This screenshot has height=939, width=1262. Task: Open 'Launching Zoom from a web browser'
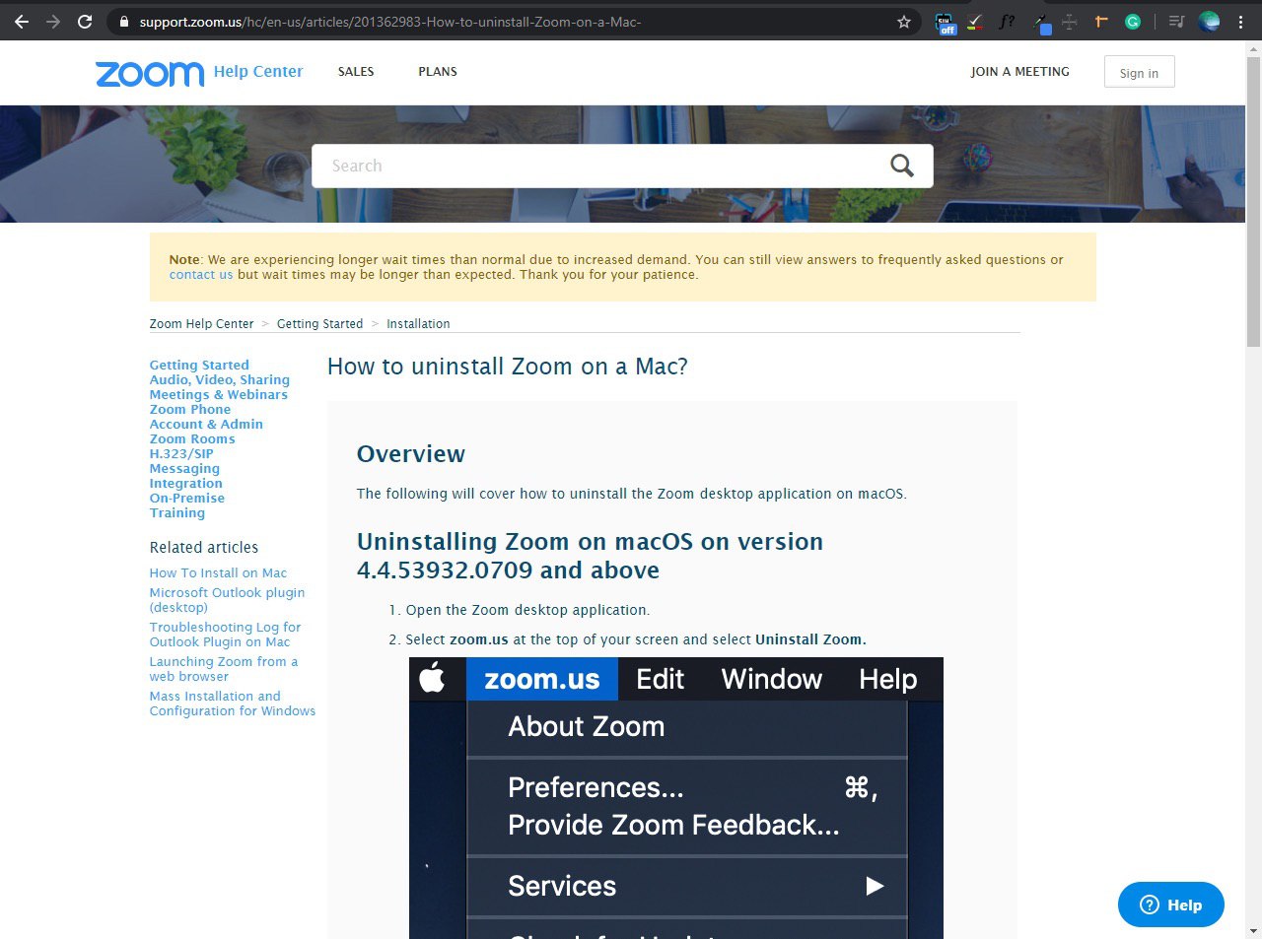[x=224, y=669]
